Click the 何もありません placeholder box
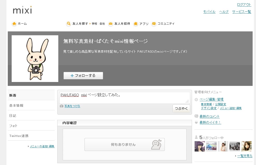The width and height of the screenshot is (256, 165). pyautogui.click(x=125, y=145)
